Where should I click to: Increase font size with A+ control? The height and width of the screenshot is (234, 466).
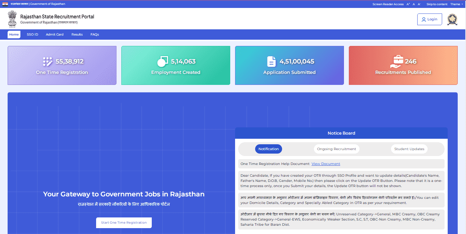(408, 4)
